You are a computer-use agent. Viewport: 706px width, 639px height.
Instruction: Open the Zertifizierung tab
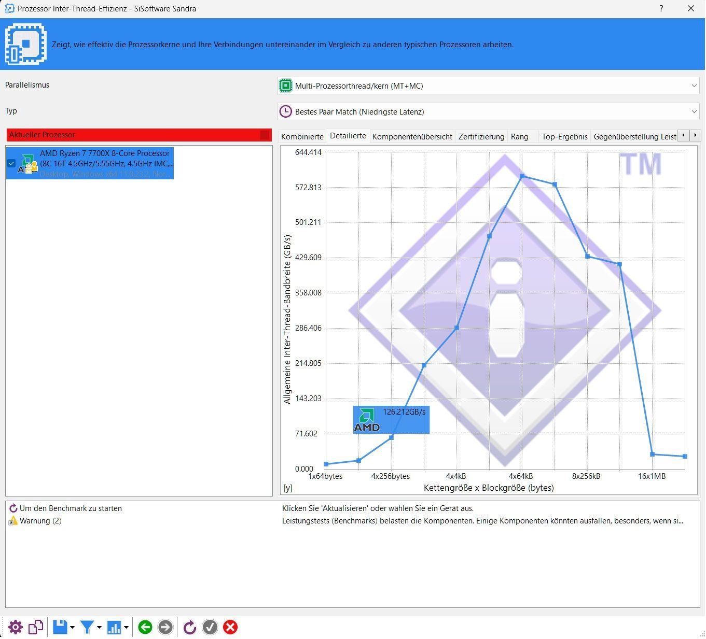coord(481,137)
